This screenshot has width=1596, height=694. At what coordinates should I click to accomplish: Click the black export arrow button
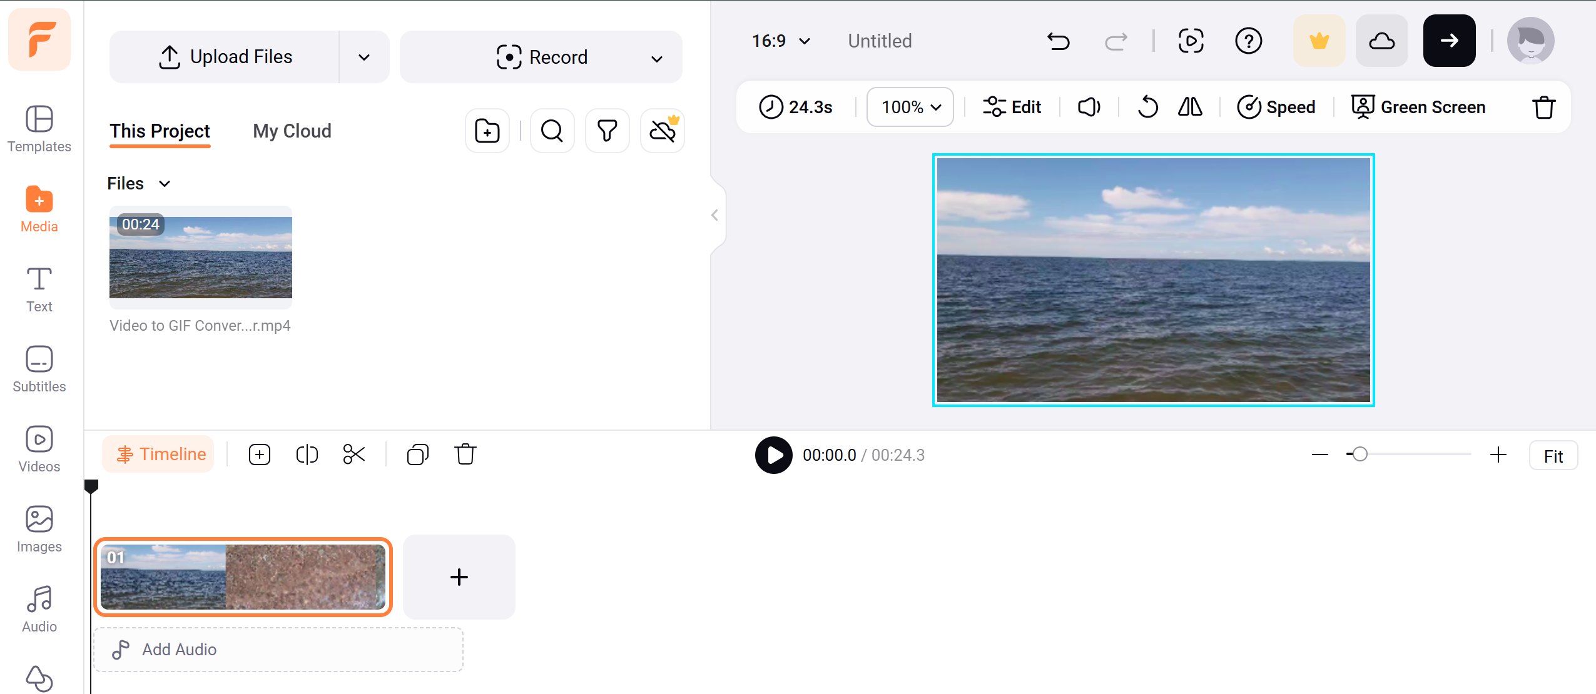1449,41
